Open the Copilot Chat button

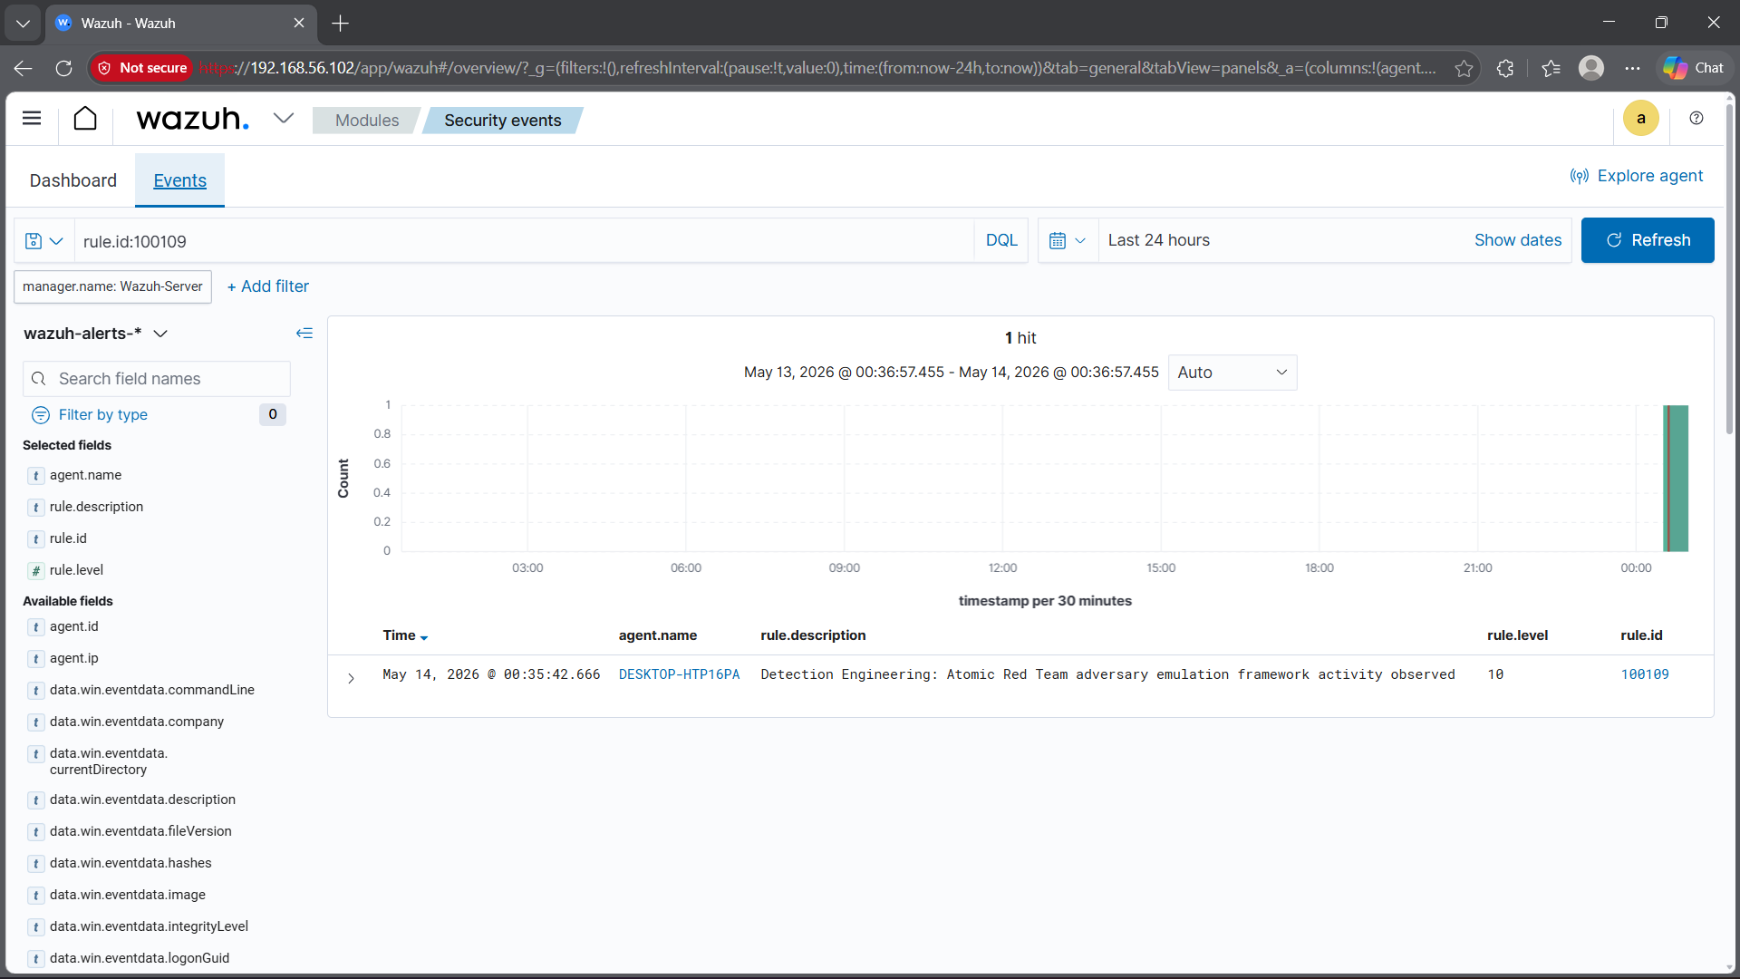pos(1693,68)
